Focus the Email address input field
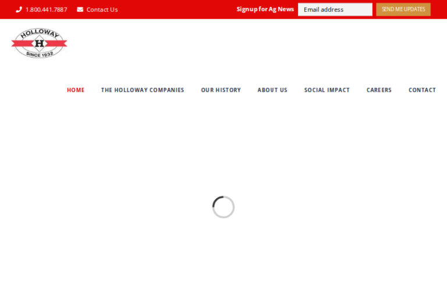Viewport: 447px width, 298px height. point(335,9)
